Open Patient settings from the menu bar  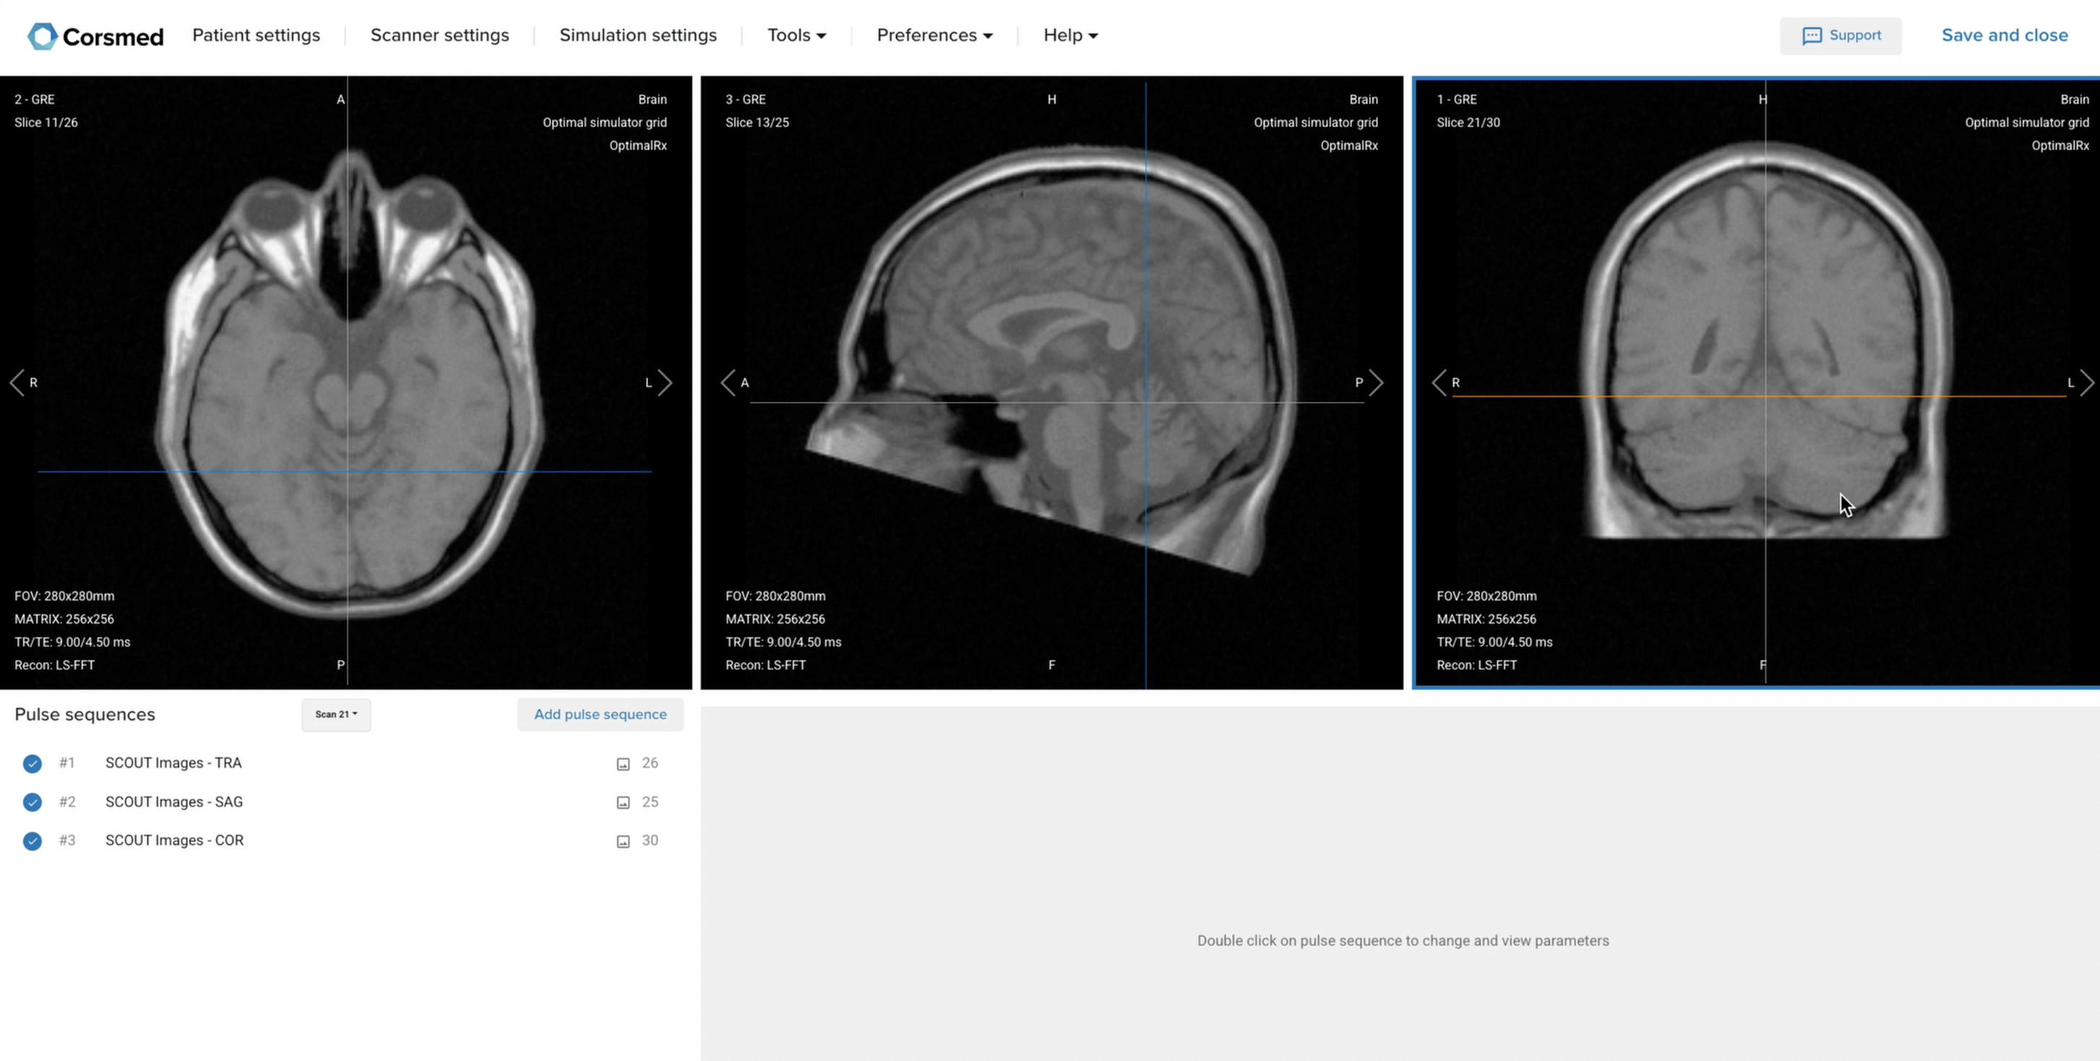[256, 35]
